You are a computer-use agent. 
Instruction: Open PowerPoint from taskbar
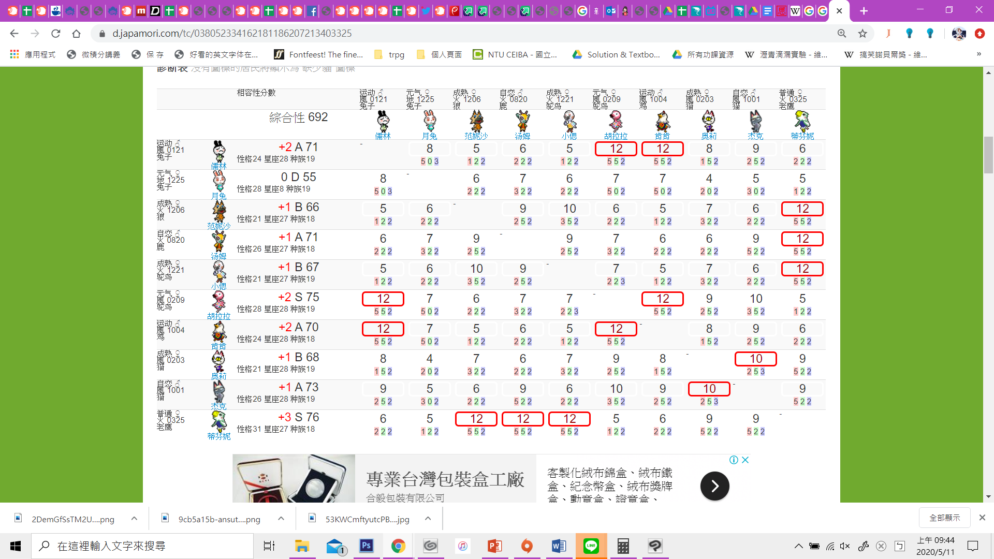coord(494,546)
